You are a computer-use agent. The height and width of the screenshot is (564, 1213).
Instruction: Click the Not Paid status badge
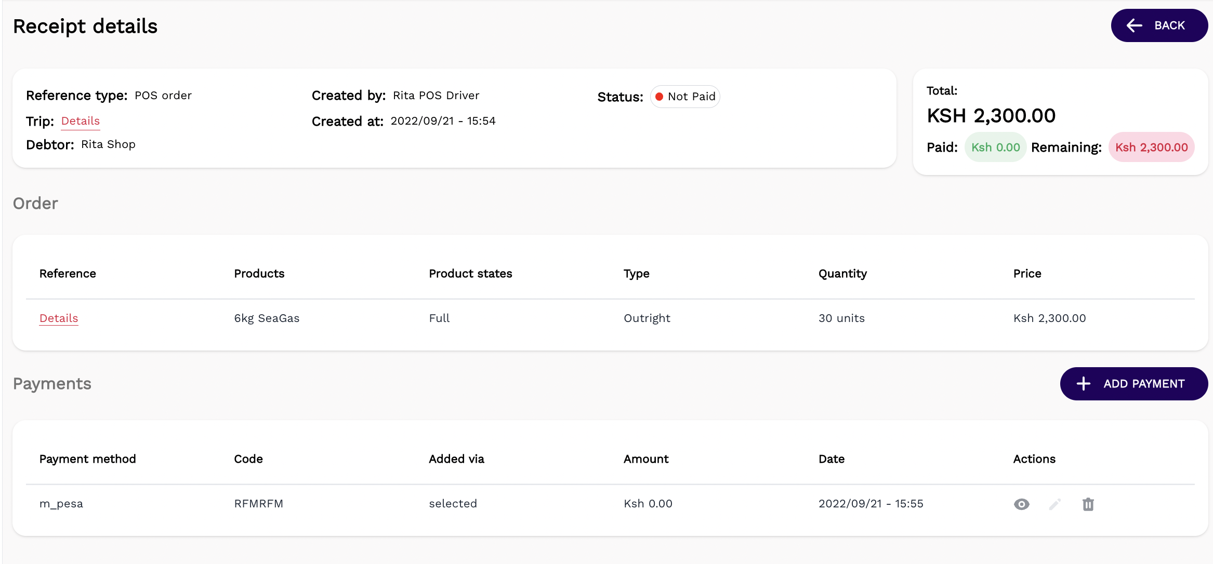click(x=684, y=97)
